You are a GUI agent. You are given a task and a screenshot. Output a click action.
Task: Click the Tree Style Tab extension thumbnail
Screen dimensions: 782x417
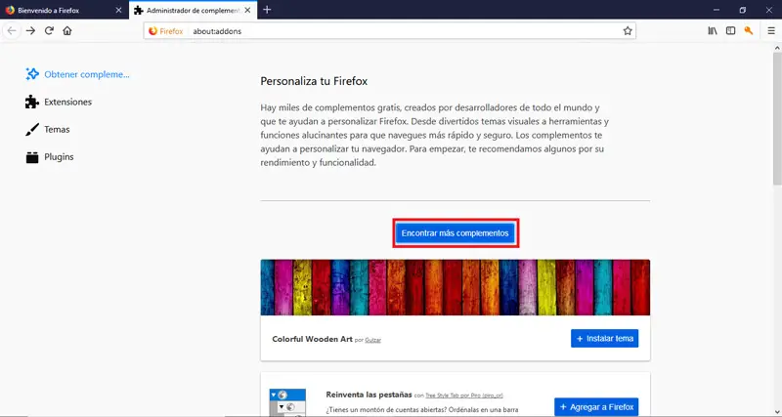[287, 402]
